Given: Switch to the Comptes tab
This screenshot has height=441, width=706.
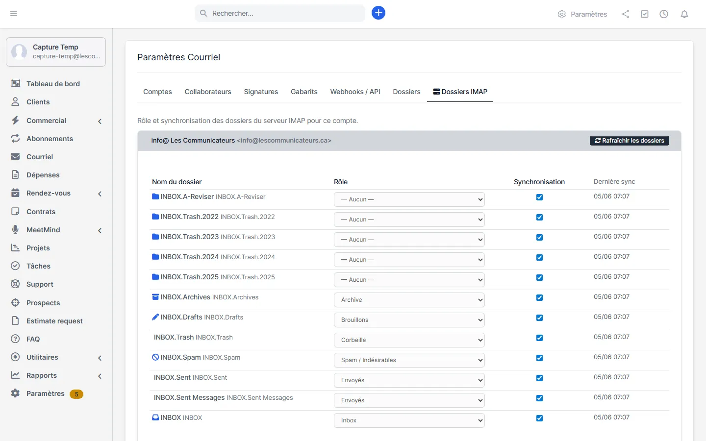Looking at the screenshot, I should [x=157, y=92].
